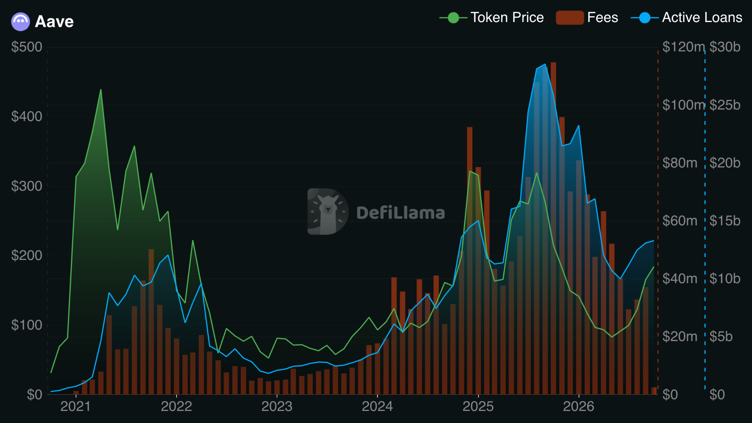Click the brown Fees legend swatch
752x423 pixels.
570,18
